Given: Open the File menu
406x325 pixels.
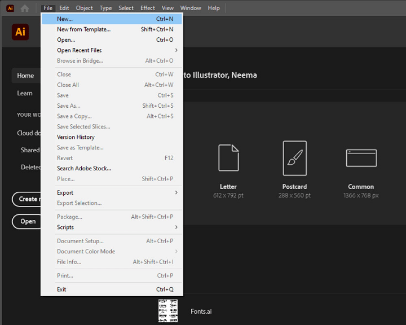Looking at the screenshot, I should tap(48, 8).
